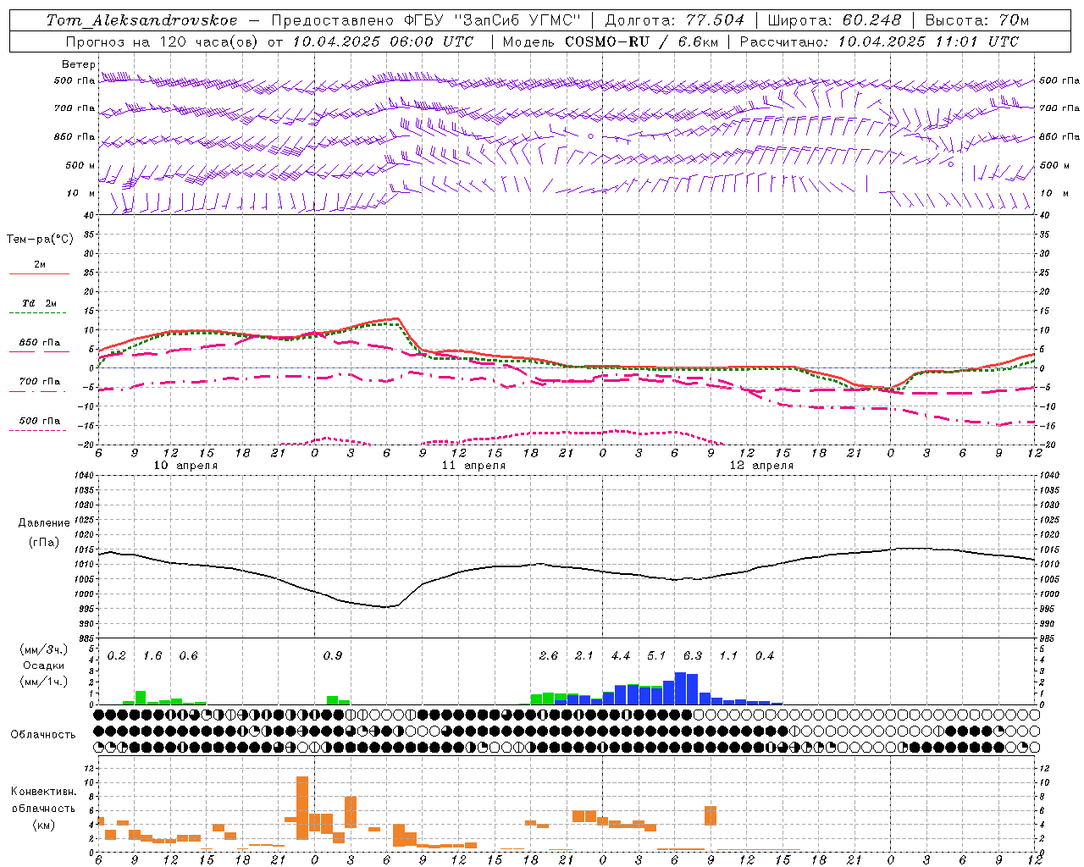Click the 2.1 three-hour precipitation total
1084x867 pixels.
point(584,656)
